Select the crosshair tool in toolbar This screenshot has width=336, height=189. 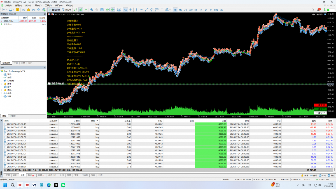click(x=130, y=10)
